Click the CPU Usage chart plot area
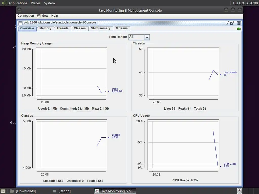The height and width of the screenshot is (194, 259). [x=183, y=144]
